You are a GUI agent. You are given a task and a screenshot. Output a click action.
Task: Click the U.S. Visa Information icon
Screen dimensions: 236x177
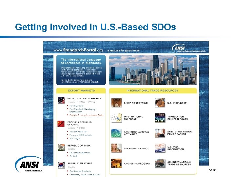pyautogui.click(x=160, y=148)
